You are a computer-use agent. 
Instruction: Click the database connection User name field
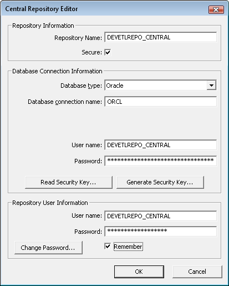(160, 145)
